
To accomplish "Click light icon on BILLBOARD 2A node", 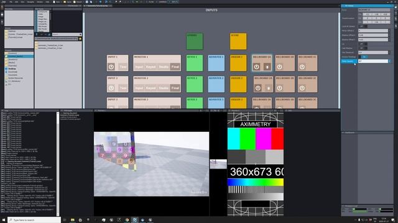I will tap(269, 88).
